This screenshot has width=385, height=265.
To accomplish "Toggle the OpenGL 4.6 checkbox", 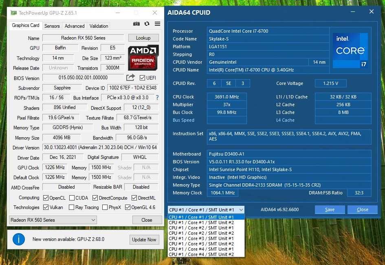I will (128, 207).
